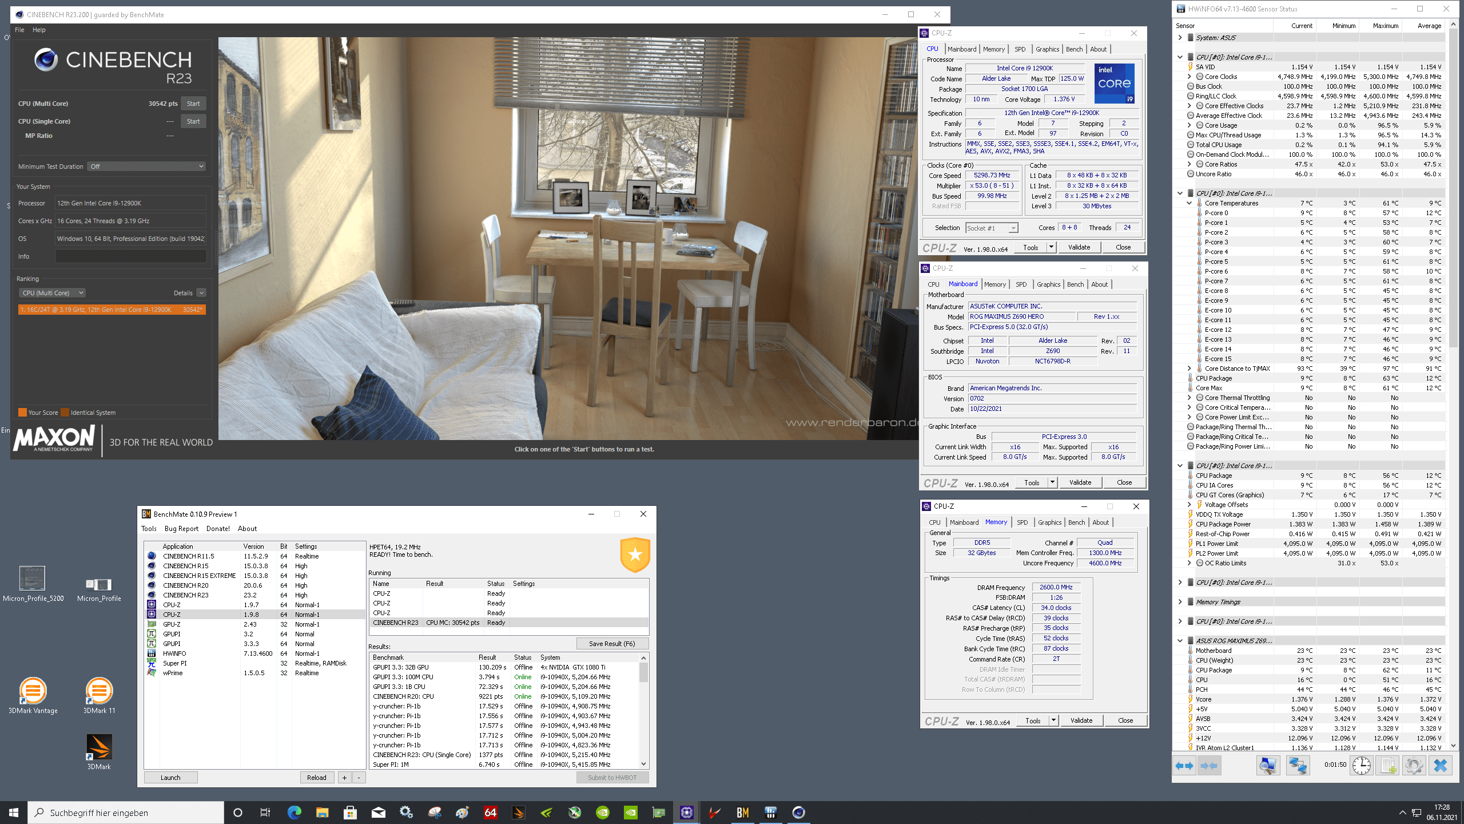Click BenchMate Launch button
Screen dimensions: 1464x824
tap(170, 778)
